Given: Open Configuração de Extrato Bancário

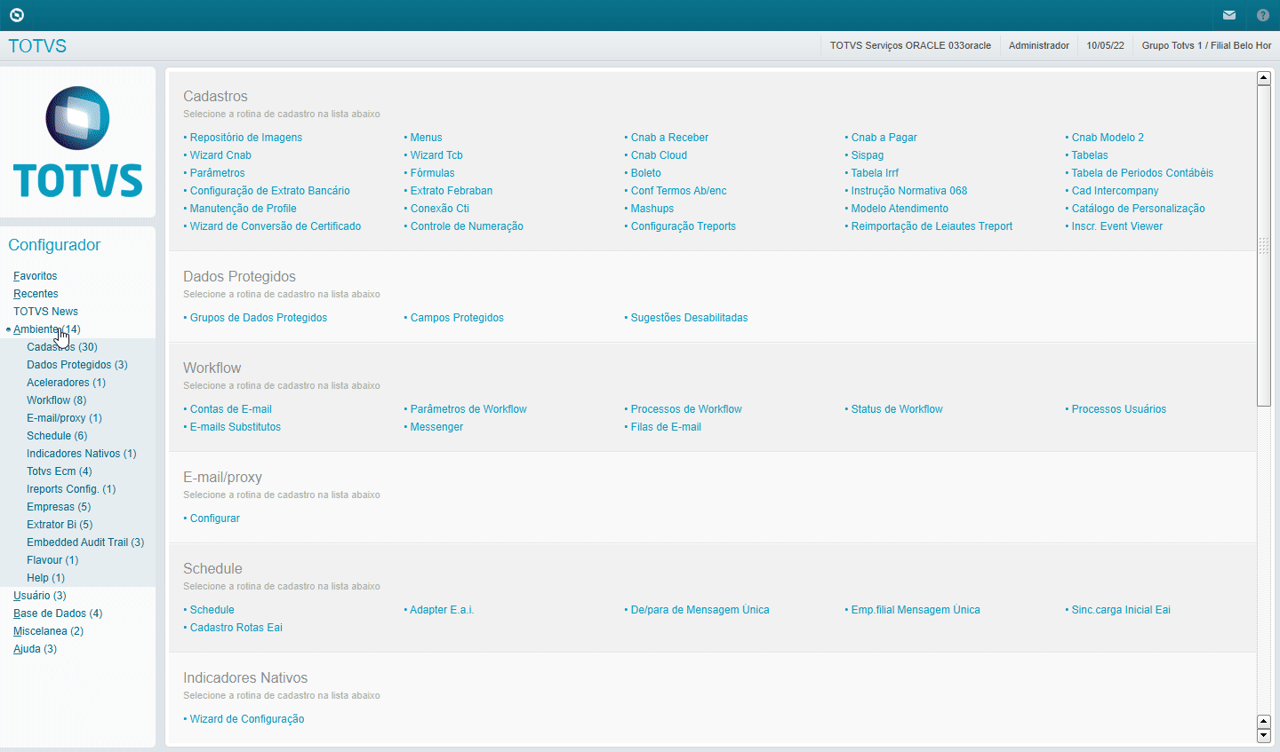Looking at the screenshot, I should coord(269,191).
